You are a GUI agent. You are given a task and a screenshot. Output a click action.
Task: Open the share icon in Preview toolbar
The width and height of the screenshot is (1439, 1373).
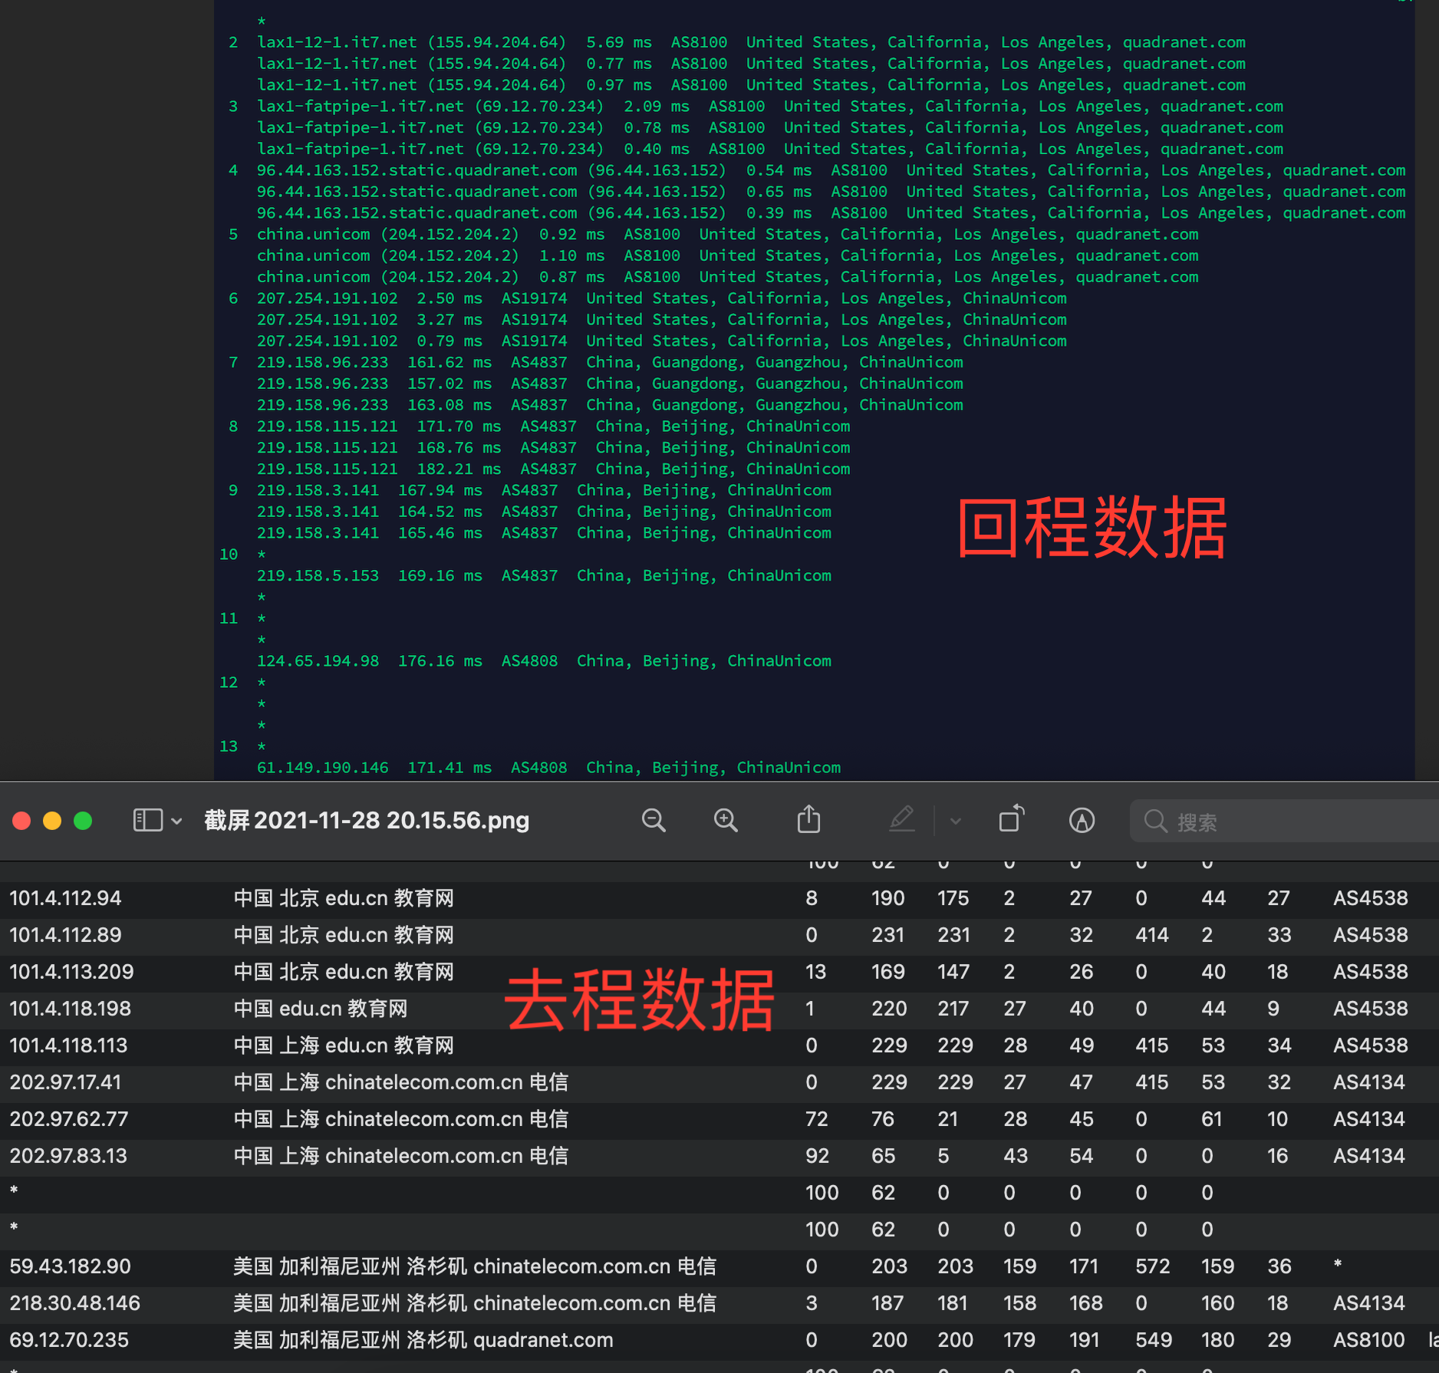[808, 819]
